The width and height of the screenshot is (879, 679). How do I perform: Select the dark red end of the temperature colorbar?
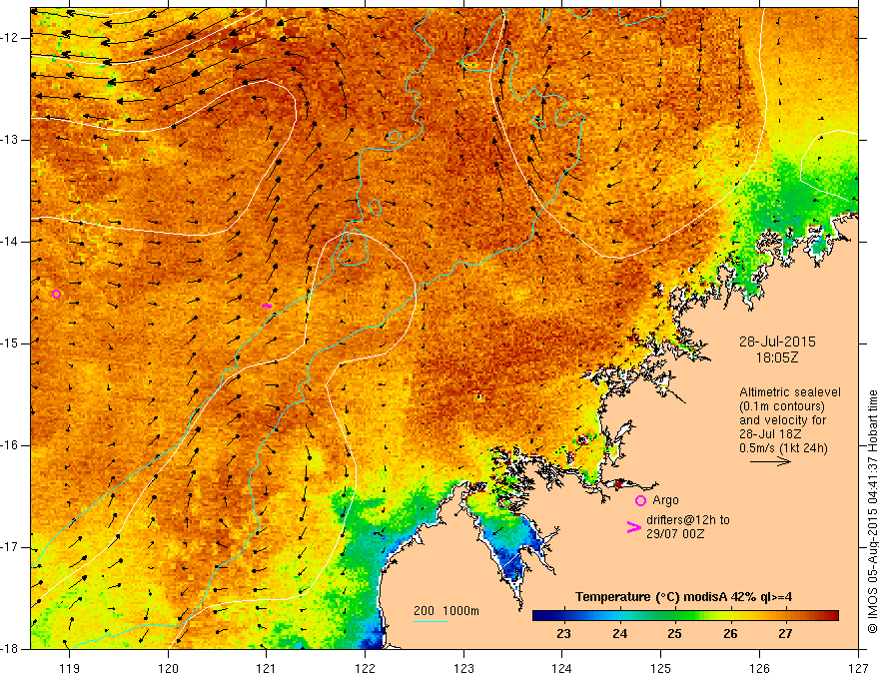coord(830,616)
